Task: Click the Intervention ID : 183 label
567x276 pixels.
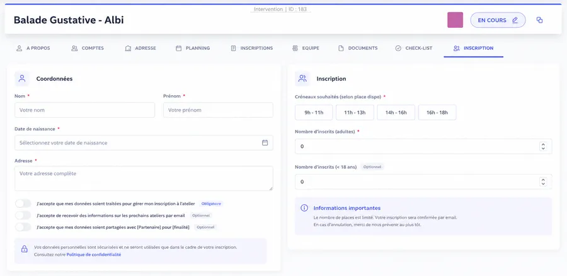Action: pyautogui.click(x=280, y=9)
